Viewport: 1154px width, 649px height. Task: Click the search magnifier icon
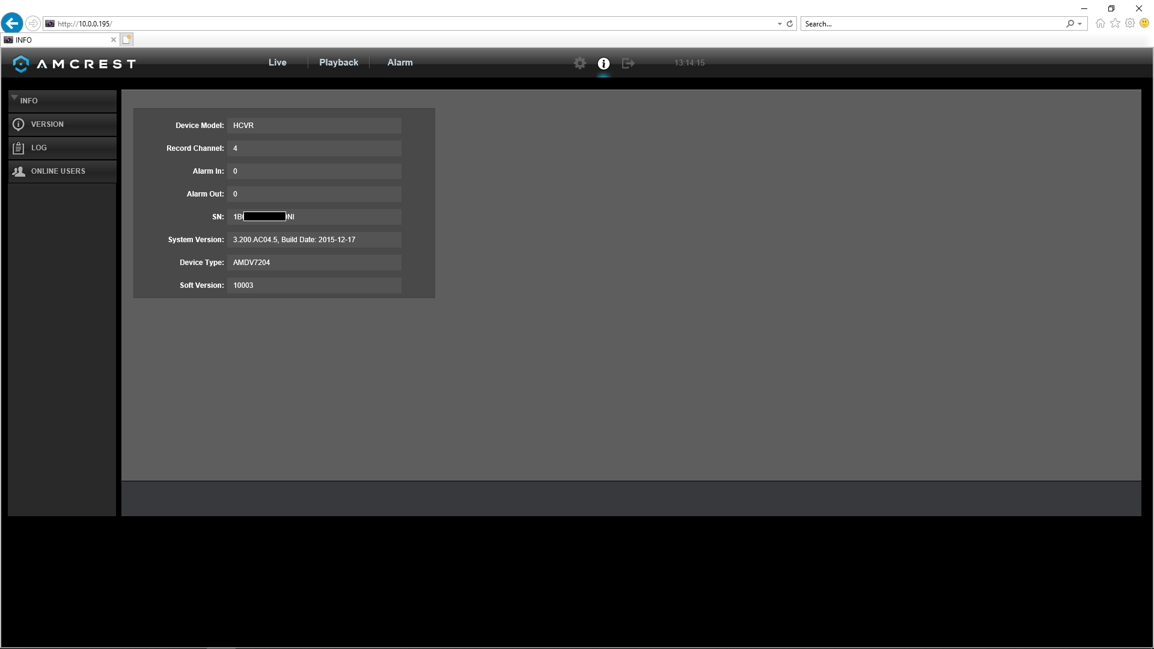(x=1070, y=24)
